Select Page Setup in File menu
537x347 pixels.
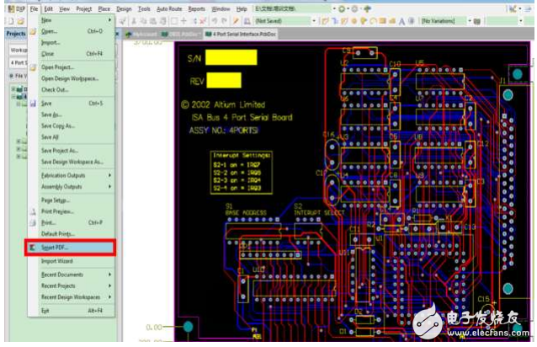click(55, 200)
